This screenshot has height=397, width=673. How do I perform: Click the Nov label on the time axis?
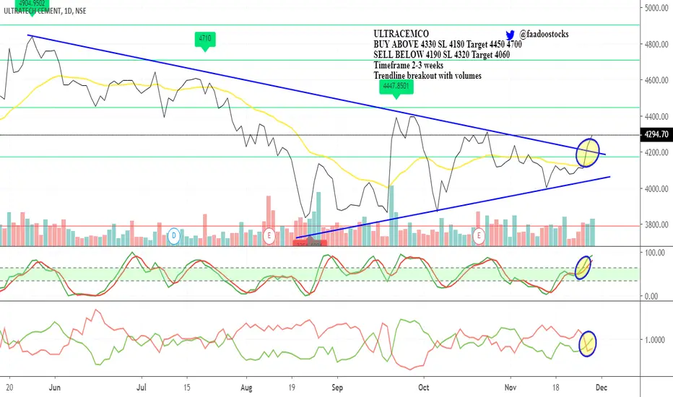pyautogui.click(x=511, y=388)
